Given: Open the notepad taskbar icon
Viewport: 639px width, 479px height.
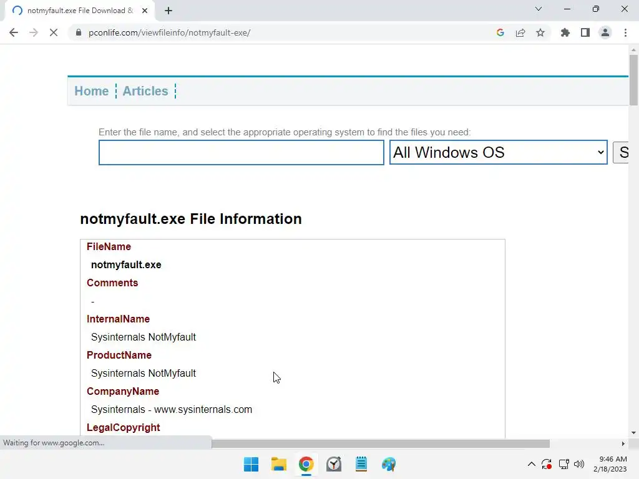Looking at the screenshot, I should [361, 464].
